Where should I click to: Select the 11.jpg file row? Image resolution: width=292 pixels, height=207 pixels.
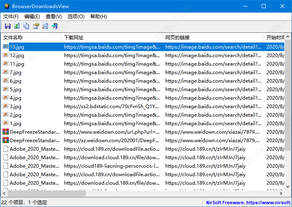coord(143,64)
